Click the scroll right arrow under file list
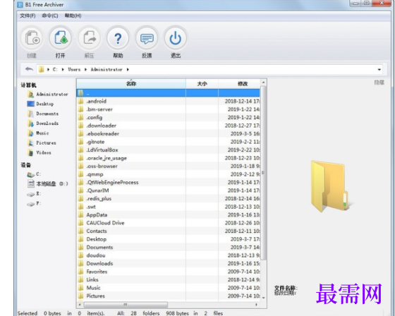This screenshot has width=395, height=316. pos(256,305)
